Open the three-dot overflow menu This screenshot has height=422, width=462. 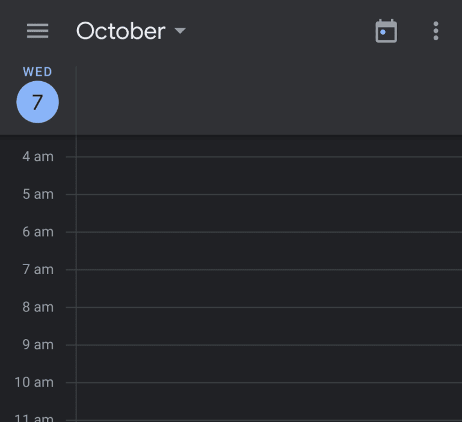pyautogui.click(x=436, y=31)
